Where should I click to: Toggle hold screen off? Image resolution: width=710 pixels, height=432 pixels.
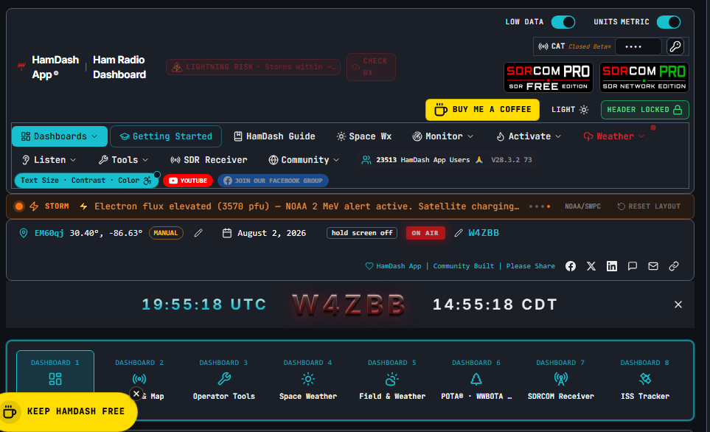(x=362, y=233)
